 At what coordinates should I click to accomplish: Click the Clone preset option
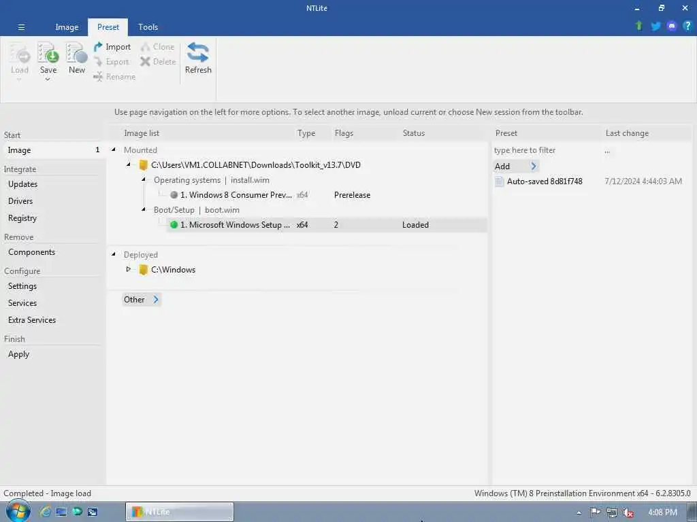coord(158,47)
